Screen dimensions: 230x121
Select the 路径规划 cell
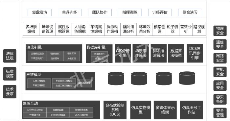coord(199,29)
